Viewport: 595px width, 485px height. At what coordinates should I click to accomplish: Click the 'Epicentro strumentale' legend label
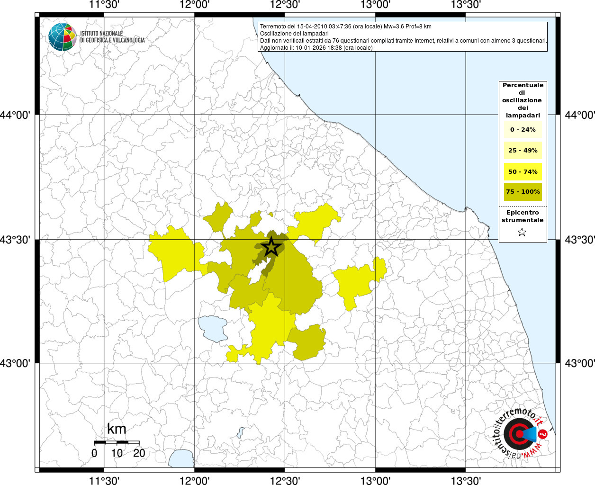(523, 216)
